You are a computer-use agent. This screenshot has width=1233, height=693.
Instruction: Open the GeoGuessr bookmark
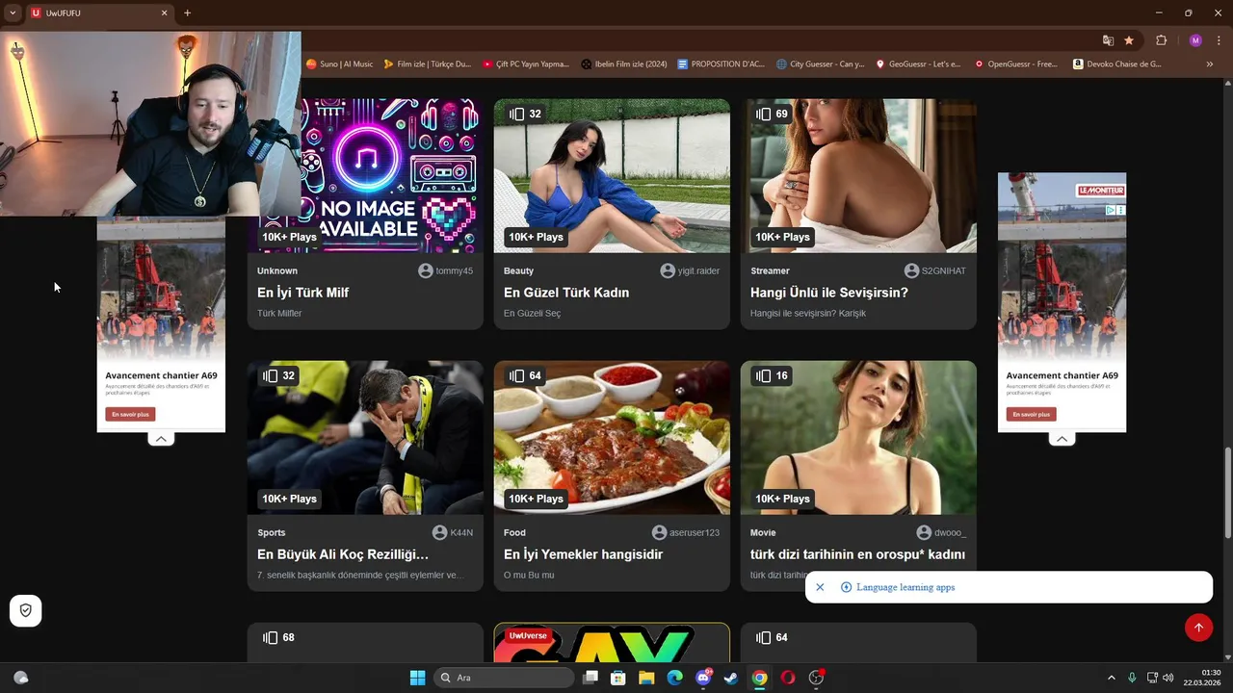click(918, 64)
